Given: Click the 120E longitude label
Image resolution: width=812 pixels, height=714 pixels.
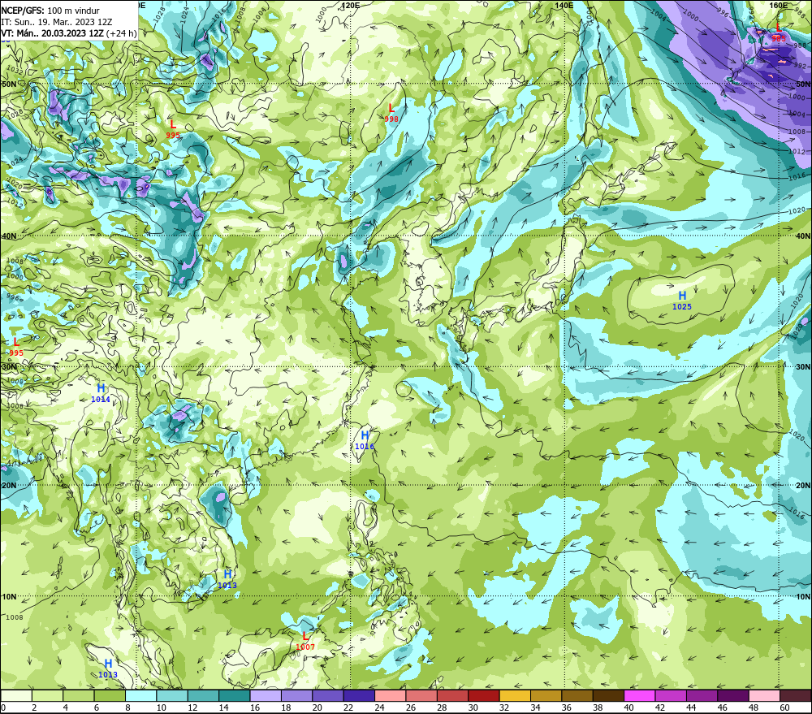Looking at the screenshot, I should pos(351,5).
